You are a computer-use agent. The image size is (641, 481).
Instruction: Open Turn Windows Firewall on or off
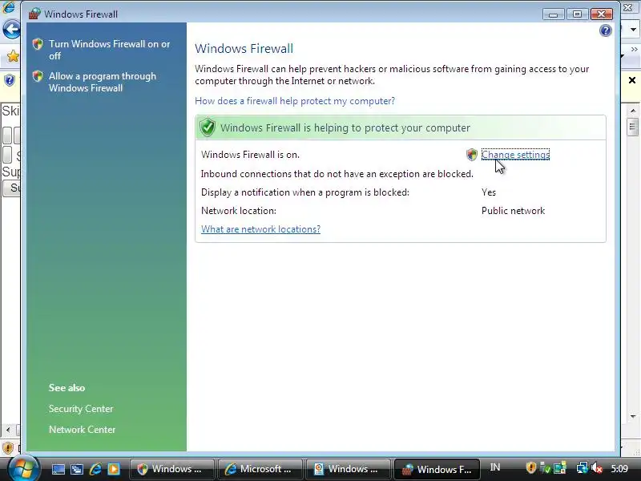[x=109, y=50]
